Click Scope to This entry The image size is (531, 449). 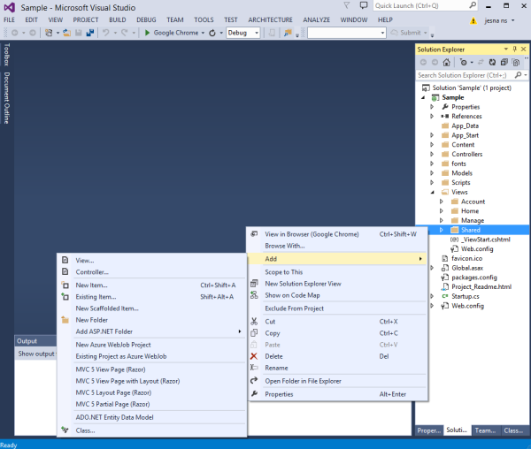336,272
